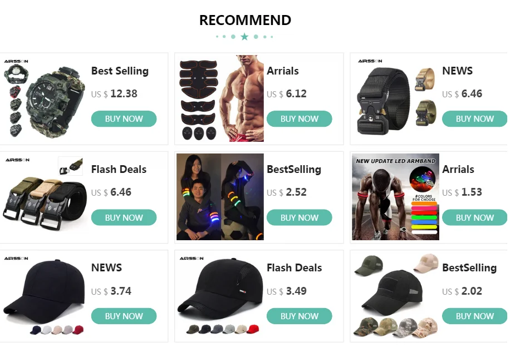Open the abs muscle stimulator product image
The width and height of the screenshot is (525, 362).
coord(220,98)
